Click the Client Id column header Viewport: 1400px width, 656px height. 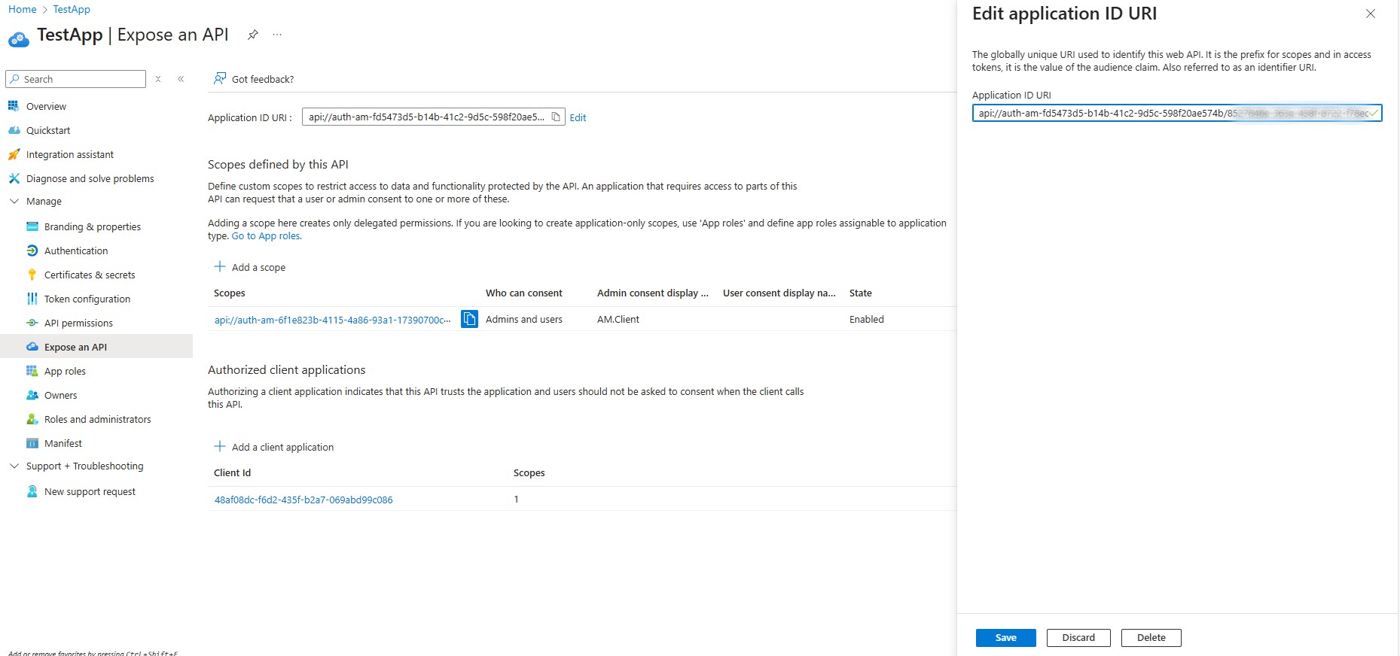233,472
